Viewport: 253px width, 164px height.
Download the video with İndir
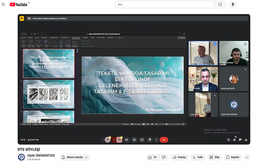[197, 157]
